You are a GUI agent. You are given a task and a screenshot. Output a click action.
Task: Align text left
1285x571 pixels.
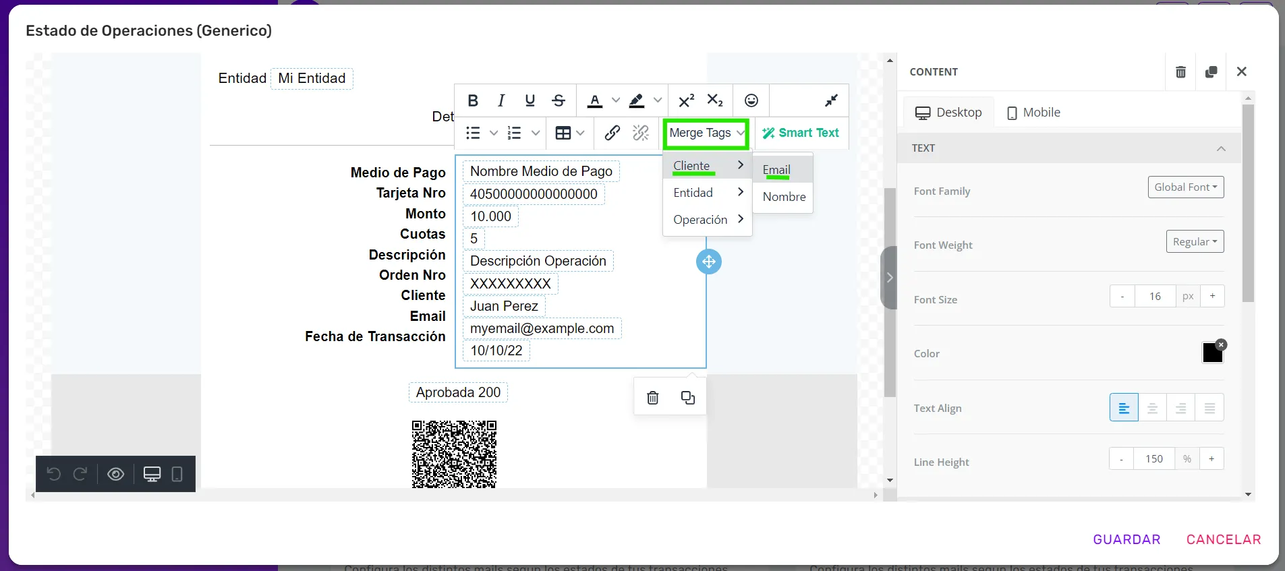(x=1124, y=408)
